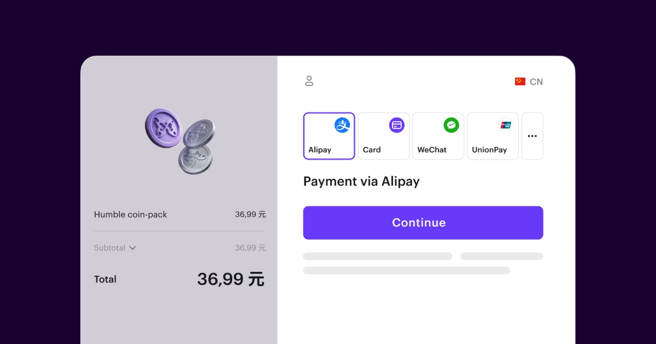The width and height of the screenshot is (656, 344).
Task: Click the UnionPay logo icon
Action: [x=506, y=125]
